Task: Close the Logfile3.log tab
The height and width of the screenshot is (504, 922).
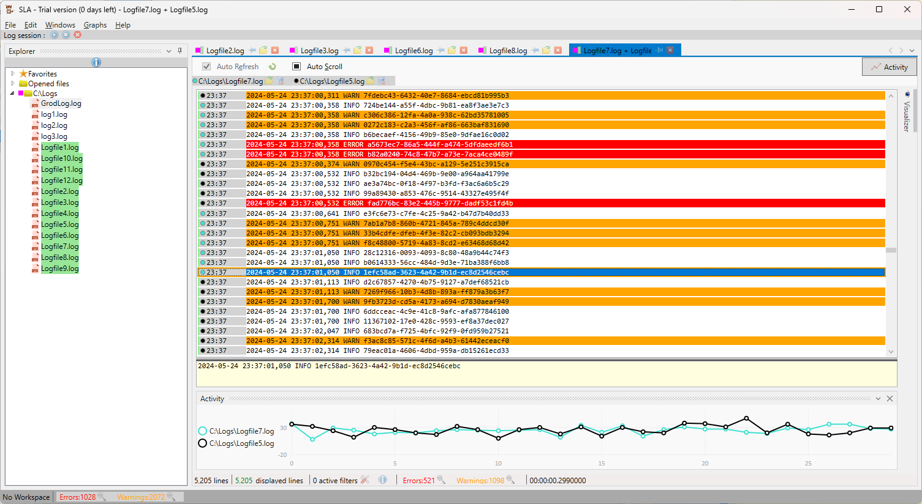Action: click(369, 50)
